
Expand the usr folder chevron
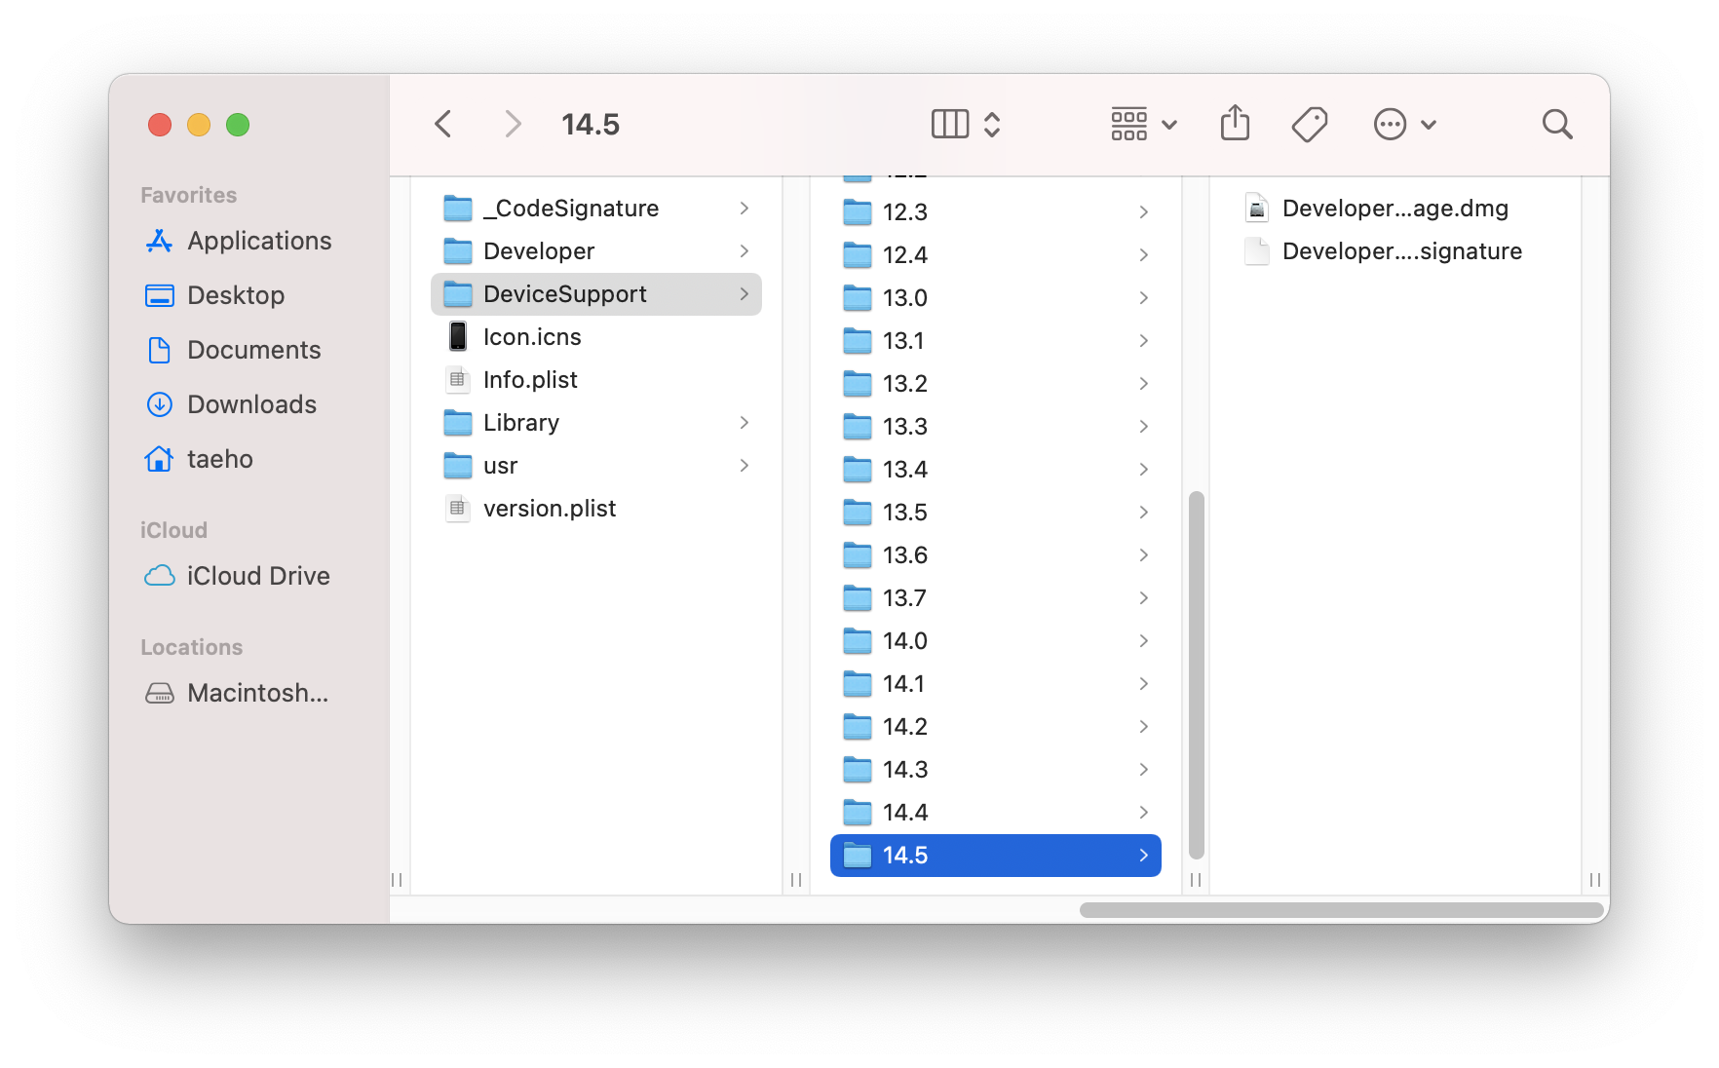[745, 466]
